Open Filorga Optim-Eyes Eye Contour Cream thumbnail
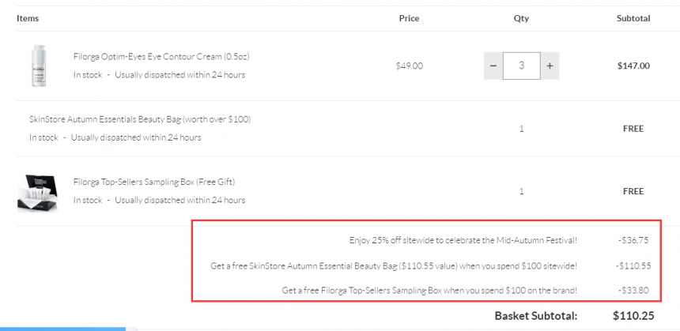This screenshot has width=680, height=331. click(39, 65)
